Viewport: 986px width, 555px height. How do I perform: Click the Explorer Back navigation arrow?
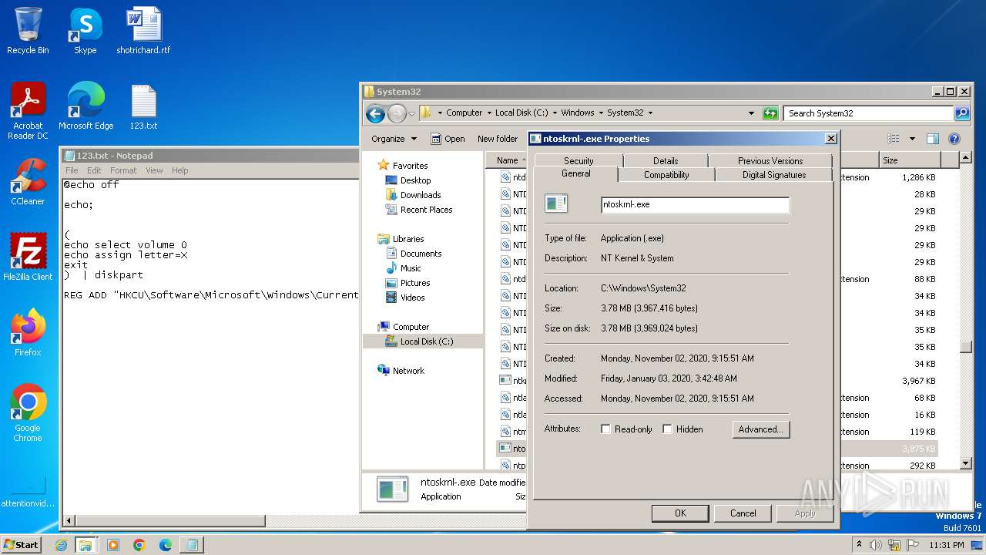point(375,113)
